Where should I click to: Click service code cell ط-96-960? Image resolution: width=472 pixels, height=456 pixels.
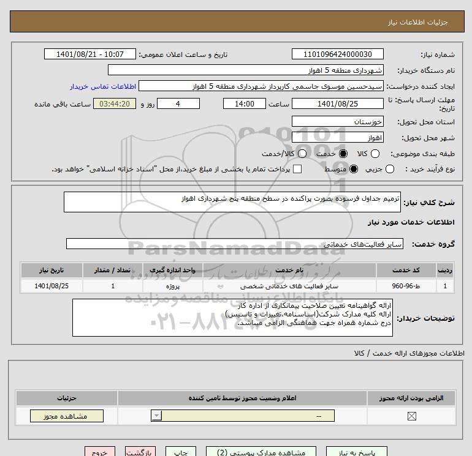(406, 286)
